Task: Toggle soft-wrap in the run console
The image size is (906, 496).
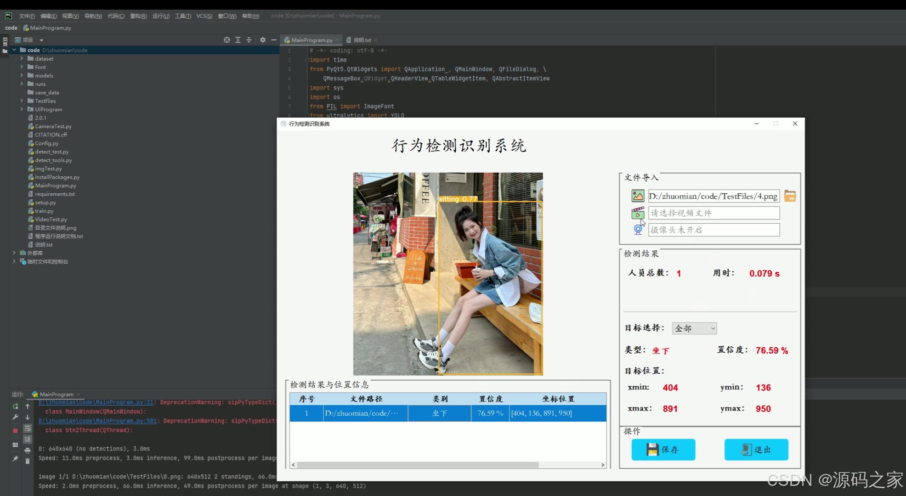Action: (x=28, y=428)
